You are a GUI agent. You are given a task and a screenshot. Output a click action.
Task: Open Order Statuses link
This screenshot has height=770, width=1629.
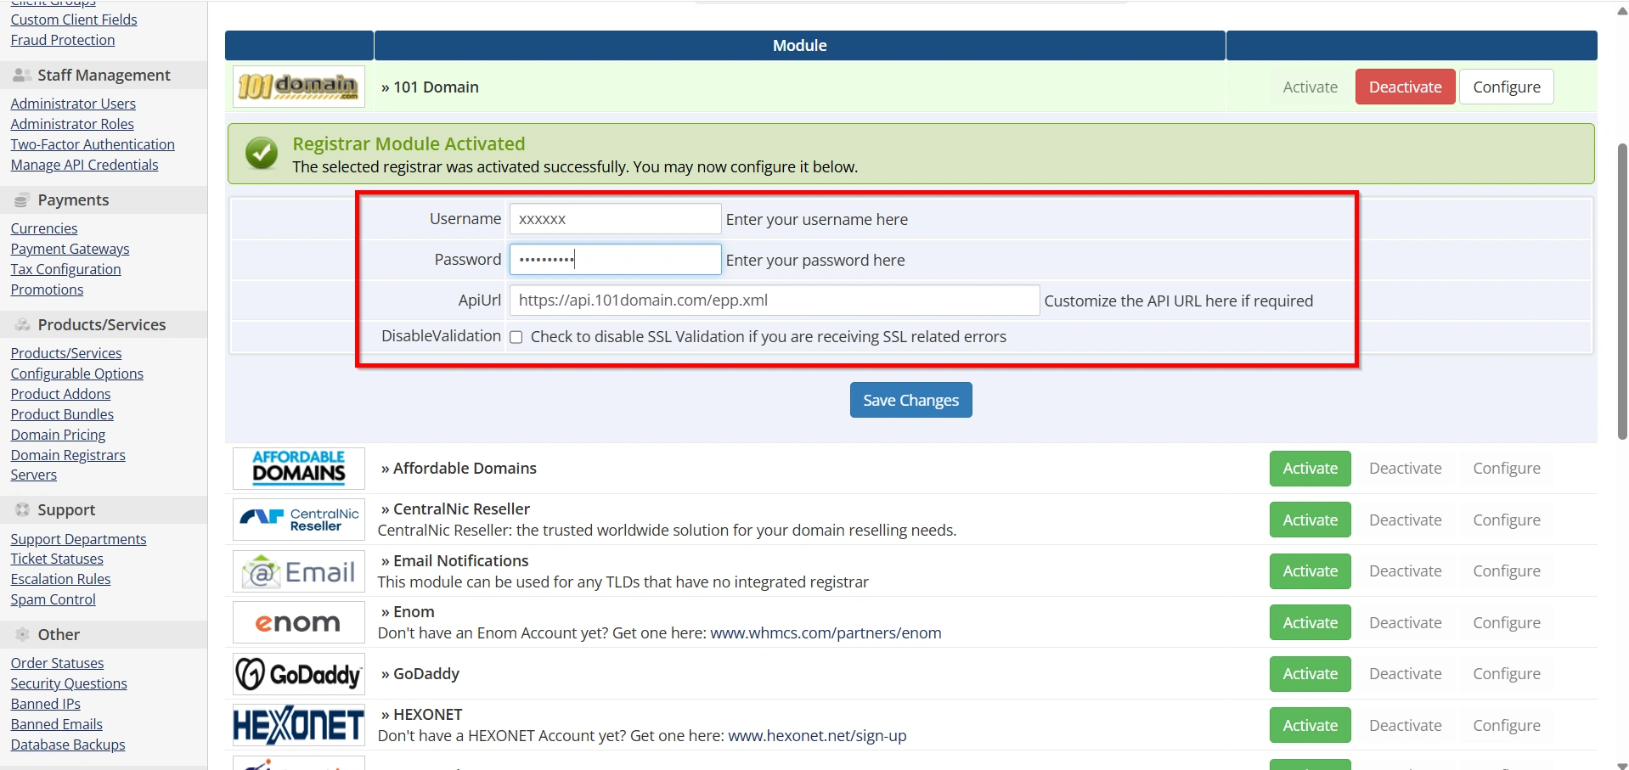click(57, 663)
